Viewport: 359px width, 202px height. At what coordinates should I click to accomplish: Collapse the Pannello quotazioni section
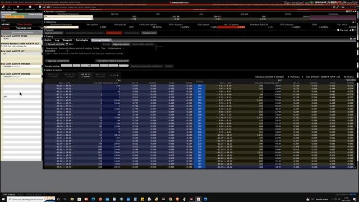45,11
